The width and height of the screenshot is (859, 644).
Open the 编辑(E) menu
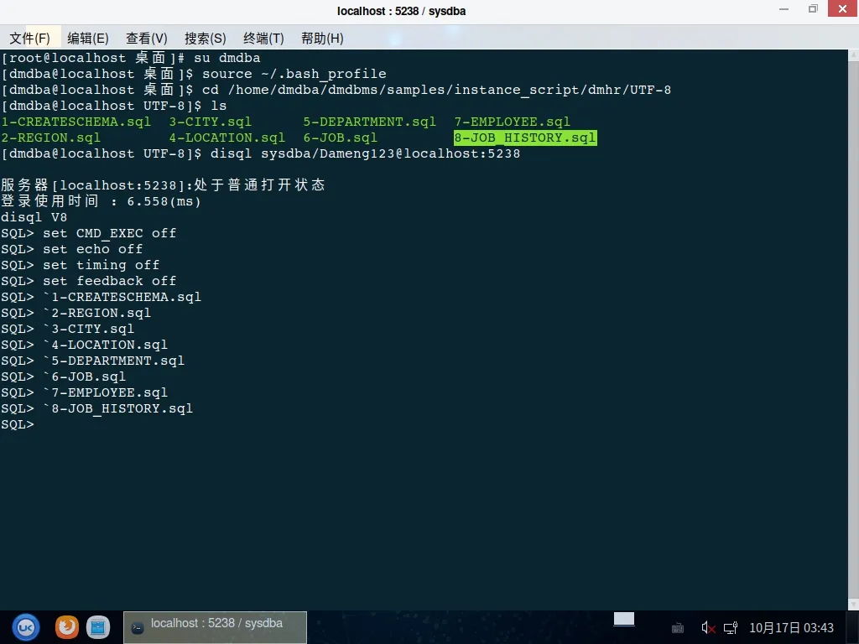click(88, 39)
